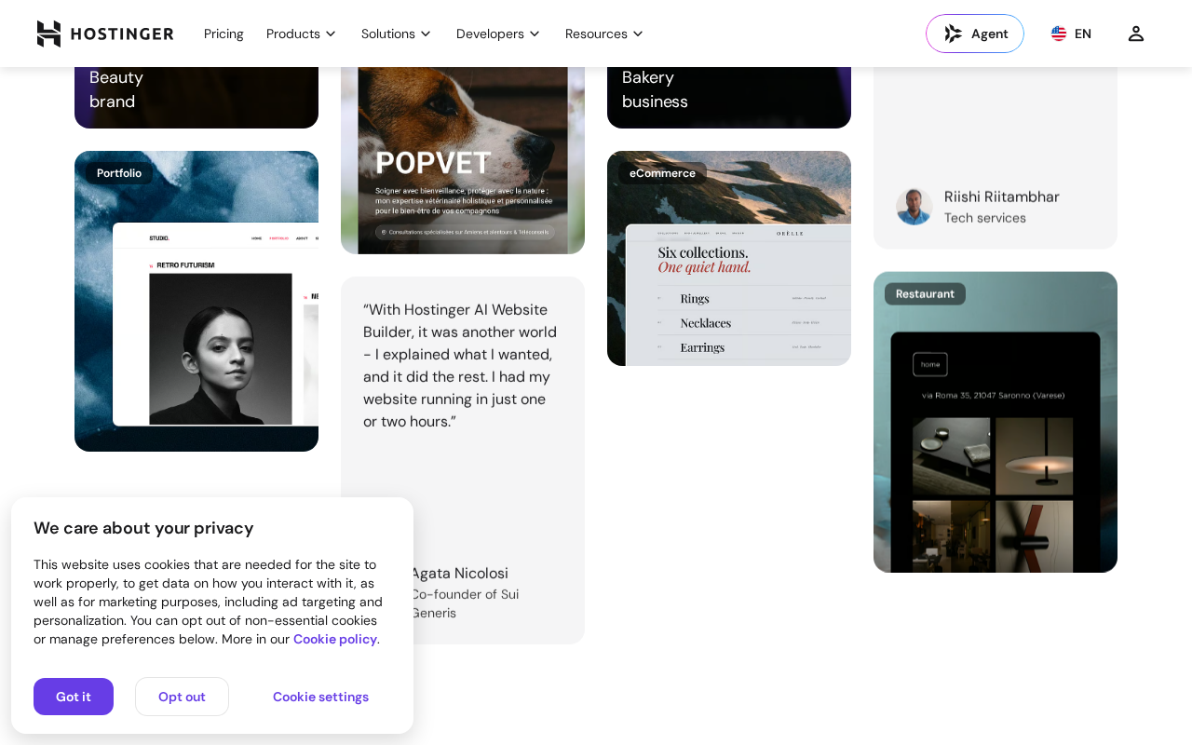Accept cookies with Got it button
This screenshot has width=1192, height=745.
tap(74, 697)
